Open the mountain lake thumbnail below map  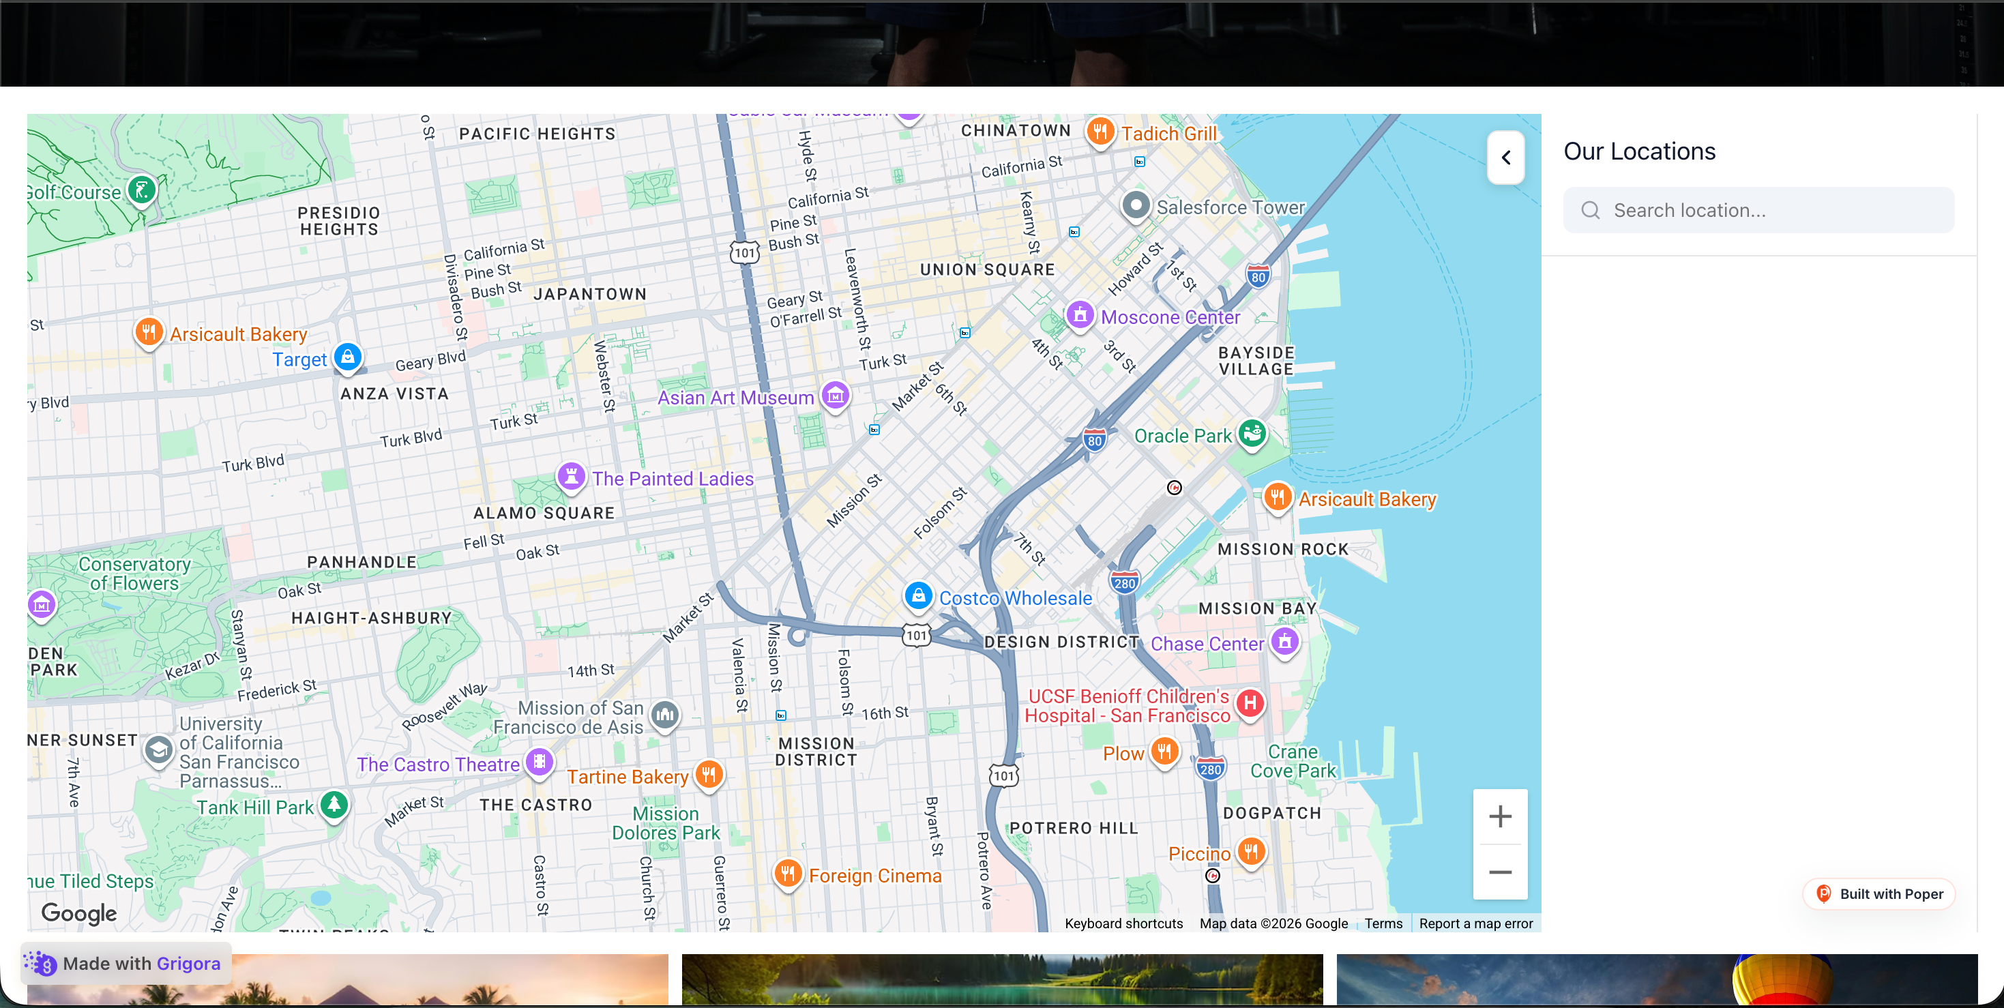coord(1002,979)
